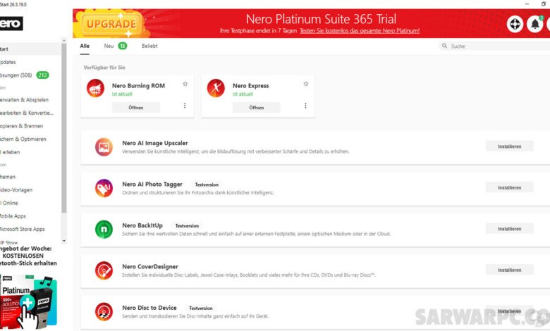Open more options for Nero Express
550x331 pixels.
pyautogui.click(x=305, y=106)
